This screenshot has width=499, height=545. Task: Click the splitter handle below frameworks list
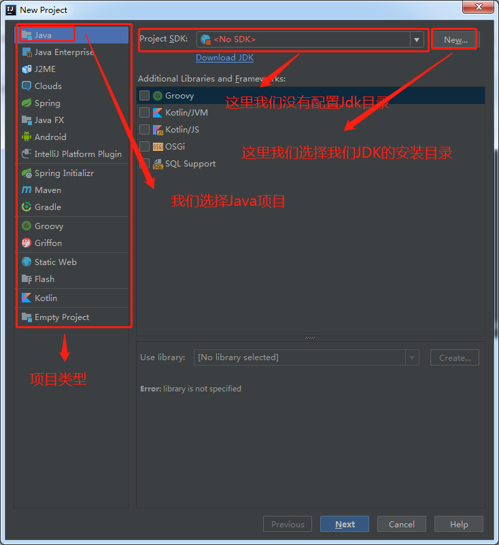tap(310, 338)
